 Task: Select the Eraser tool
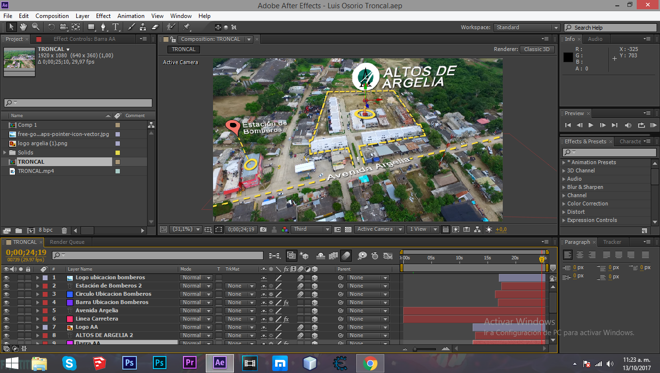[x=155, y=27]
